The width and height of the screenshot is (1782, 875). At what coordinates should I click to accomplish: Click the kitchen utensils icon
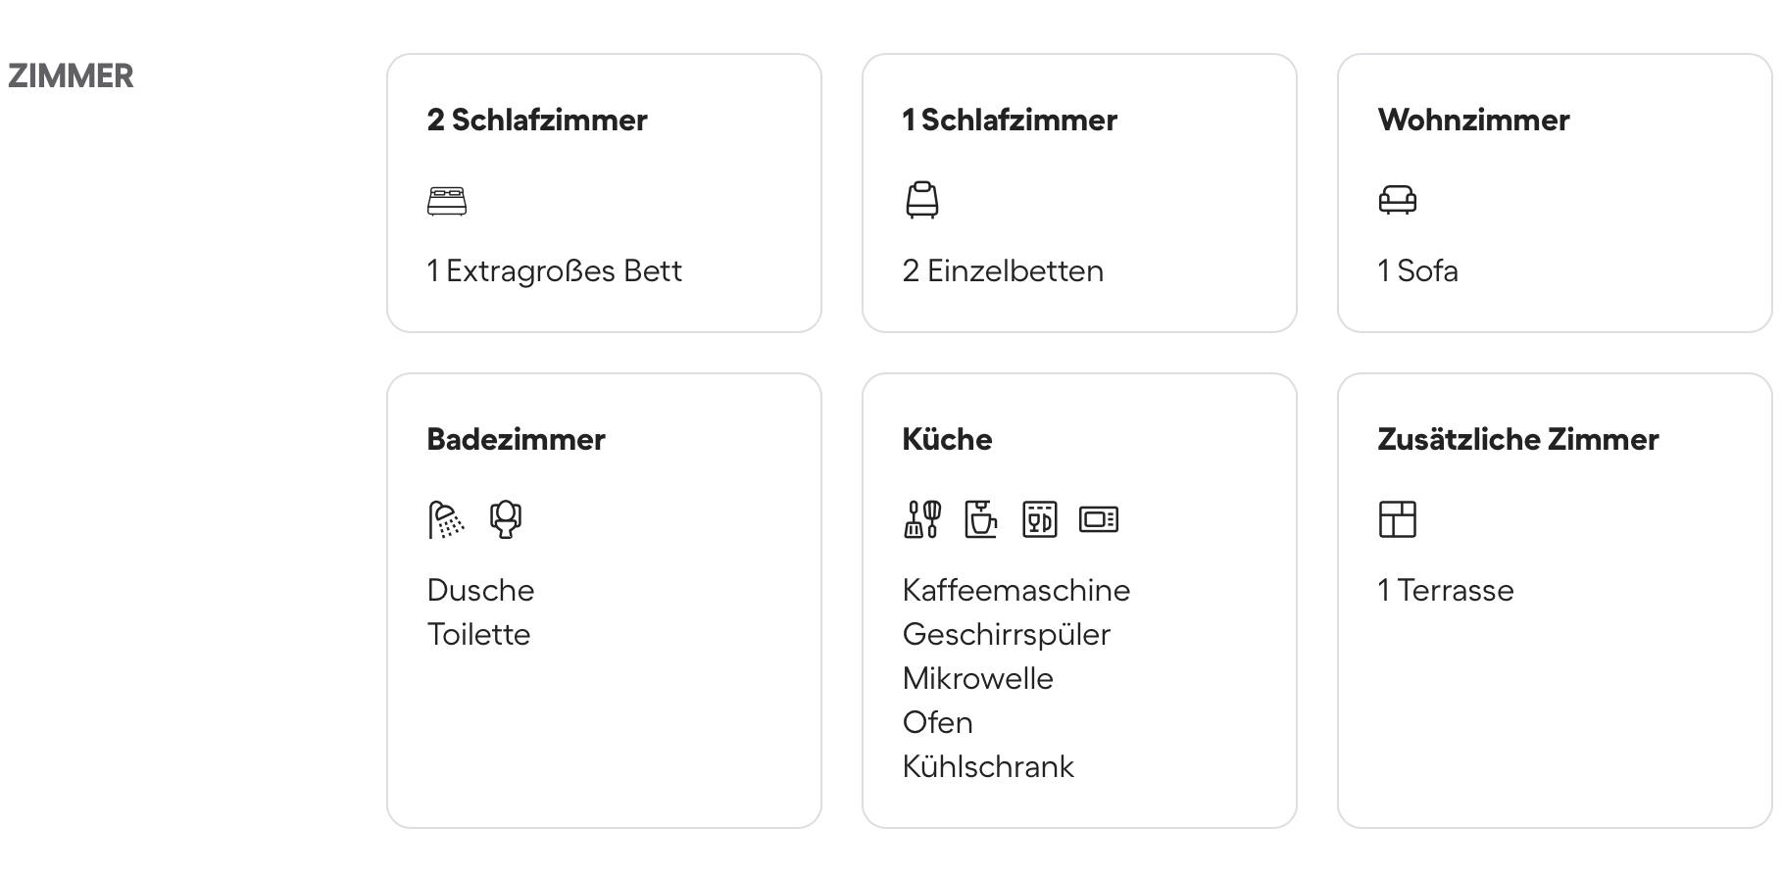point(921,519)
